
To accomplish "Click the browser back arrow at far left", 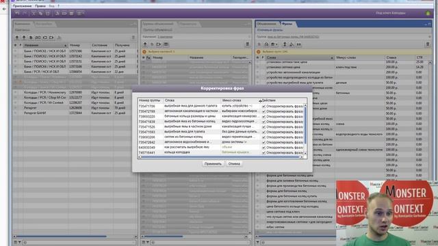I will pos(4,9).
